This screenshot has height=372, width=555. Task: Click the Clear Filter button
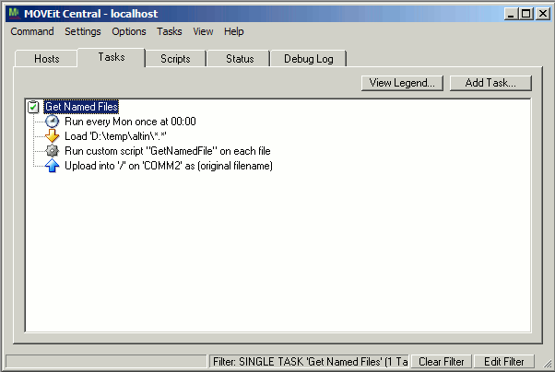coord(442,362)
